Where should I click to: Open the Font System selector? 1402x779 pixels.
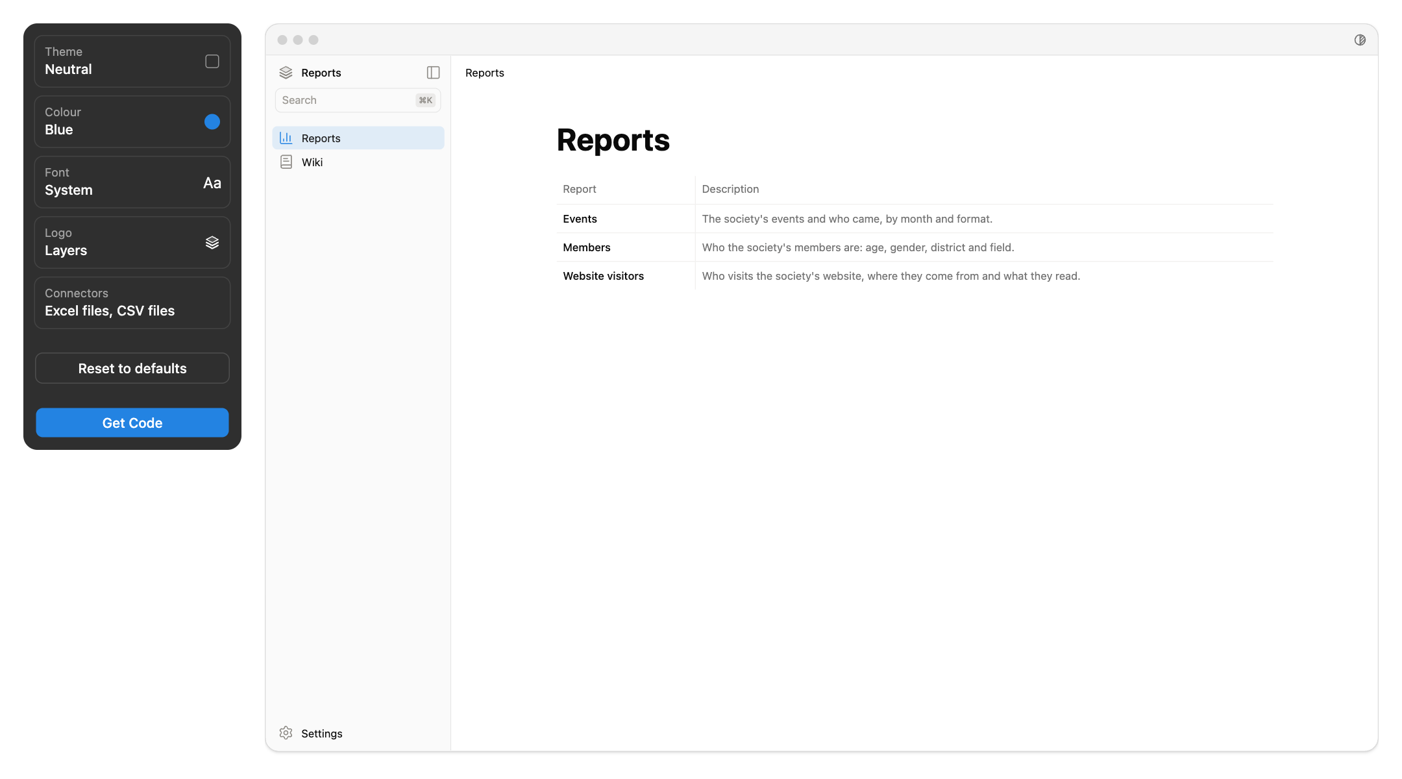pyautogui.click(x=132, y=182)
